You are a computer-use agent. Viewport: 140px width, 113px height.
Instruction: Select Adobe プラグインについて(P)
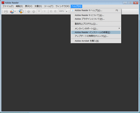coord(96,19)
